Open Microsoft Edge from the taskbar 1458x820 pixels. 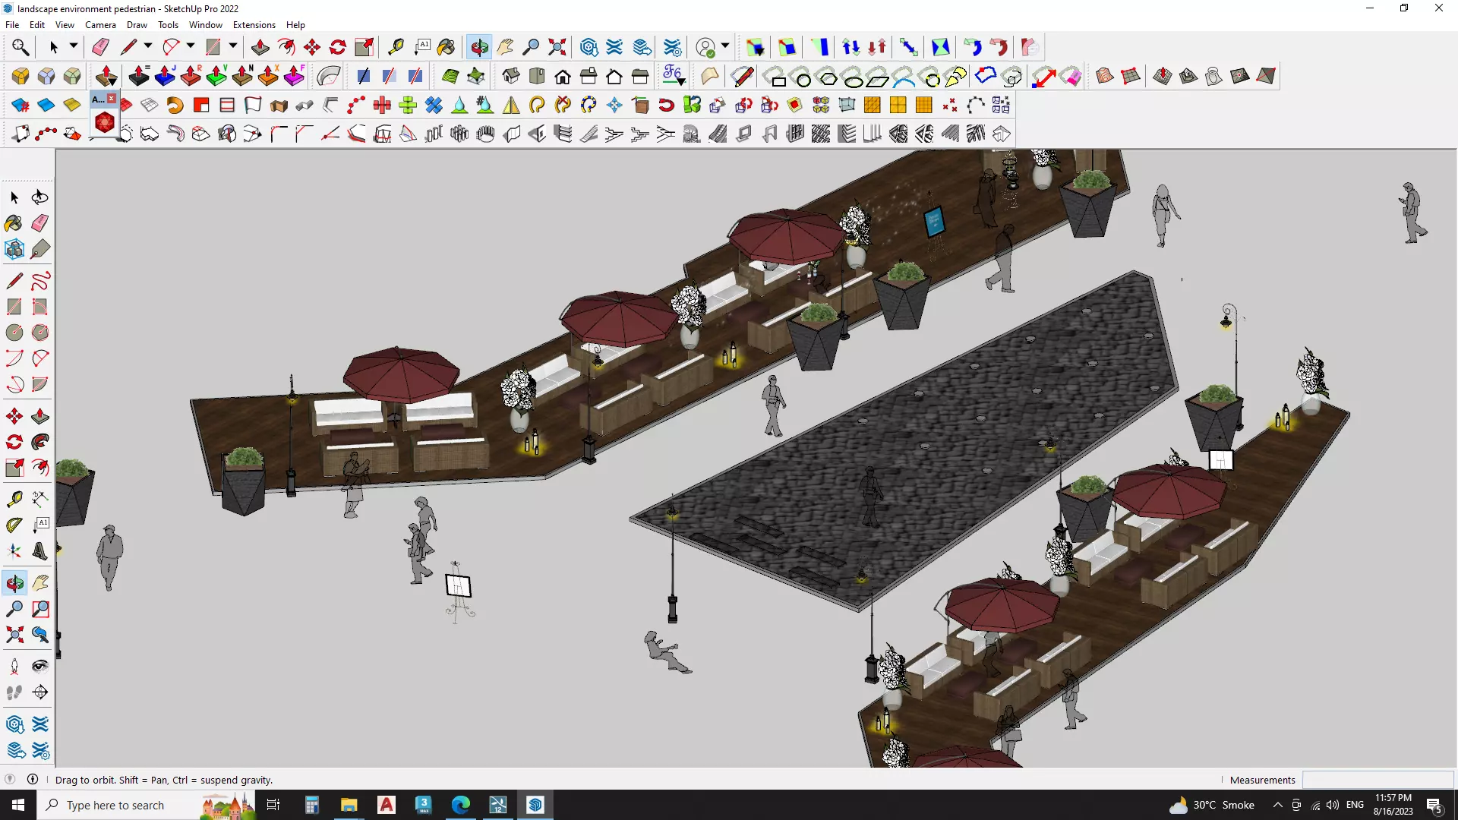461,805
